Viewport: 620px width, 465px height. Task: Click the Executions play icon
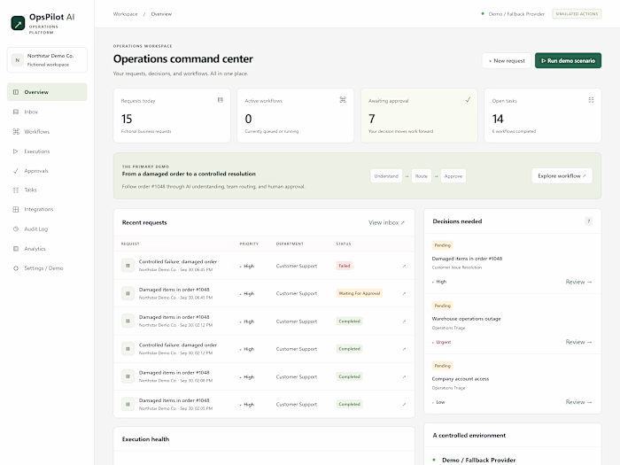(x=16, y=151)
